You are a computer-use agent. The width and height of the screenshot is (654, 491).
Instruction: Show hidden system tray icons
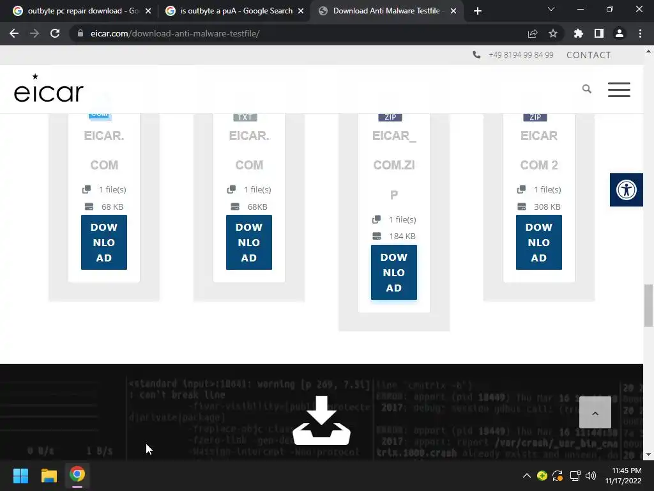527,476
